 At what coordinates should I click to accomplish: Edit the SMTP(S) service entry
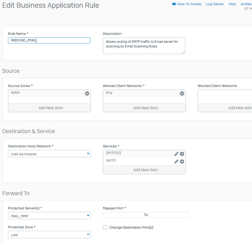point(176,154)
